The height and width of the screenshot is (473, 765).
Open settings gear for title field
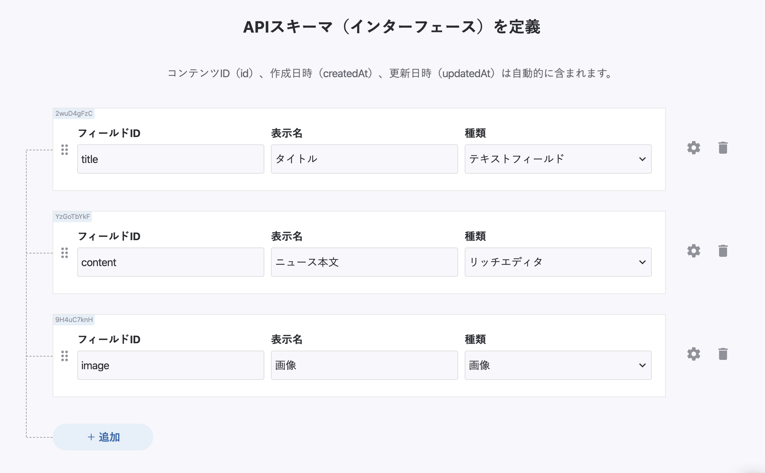coord(693,148)
